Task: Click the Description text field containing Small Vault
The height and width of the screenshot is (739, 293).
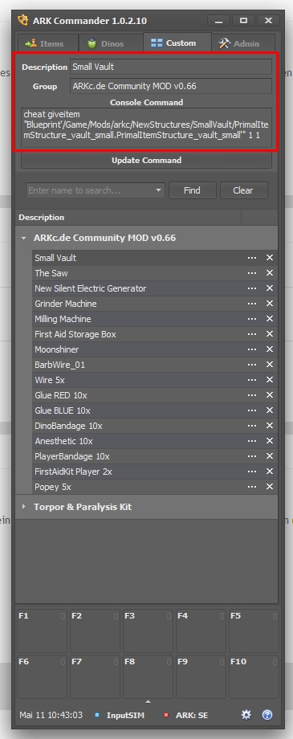Action: coord(171,67)
